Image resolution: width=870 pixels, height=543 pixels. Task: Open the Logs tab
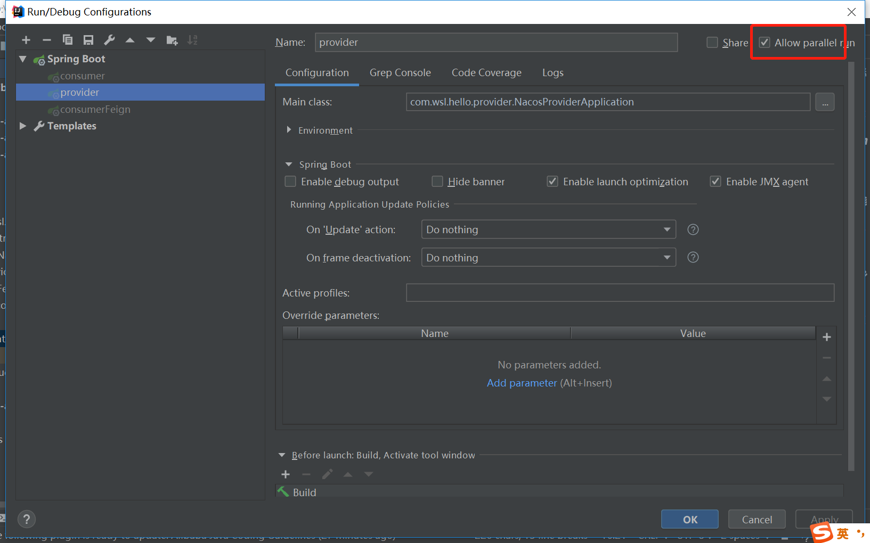click(552, 73)
